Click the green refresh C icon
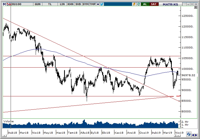The image size is (200, 139). (139, 4)
